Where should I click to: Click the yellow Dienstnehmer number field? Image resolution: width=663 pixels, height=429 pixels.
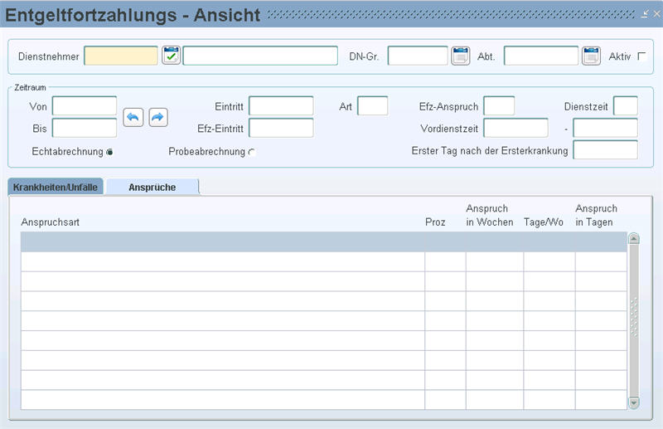click(x=121, y=56)
